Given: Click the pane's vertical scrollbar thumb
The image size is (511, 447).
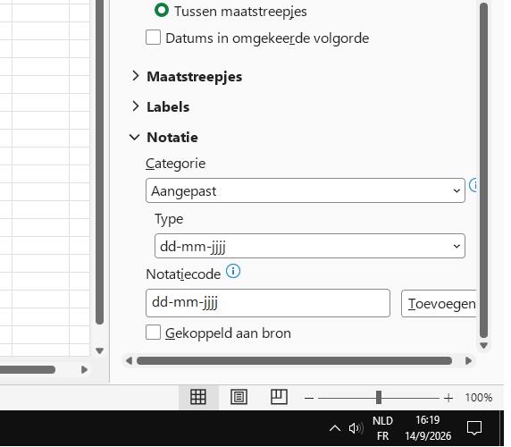Looking at the screenshot, I should point(483,170).
